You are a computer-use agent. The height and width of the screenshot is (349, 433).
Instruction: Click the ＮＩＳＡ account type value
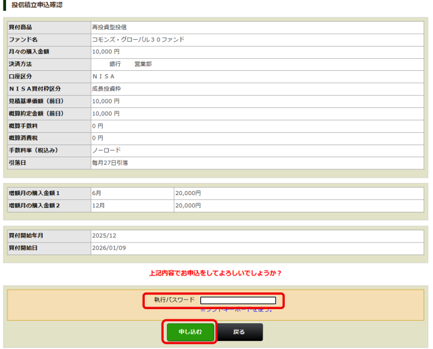[104, 76]
